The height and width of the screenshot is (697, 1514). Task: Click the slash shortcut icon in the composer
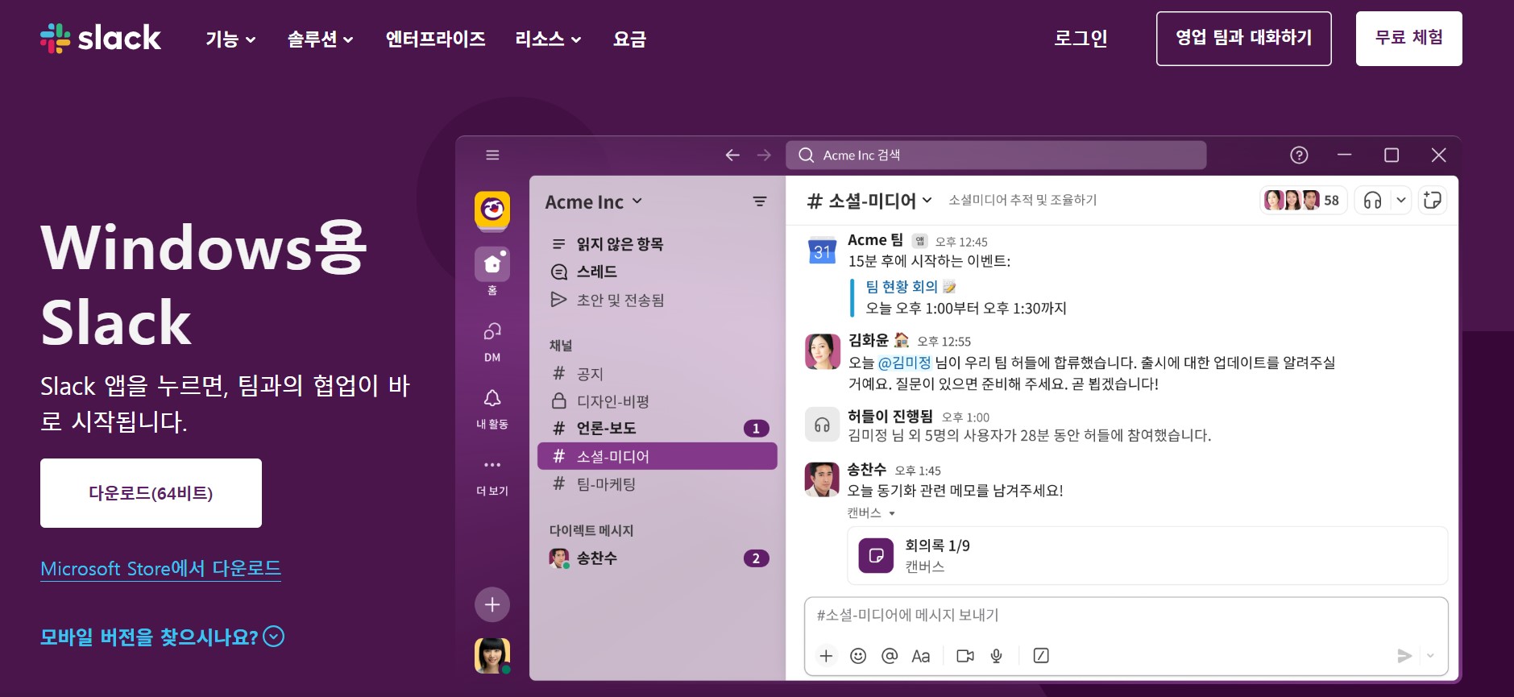tap(1041, 656)
